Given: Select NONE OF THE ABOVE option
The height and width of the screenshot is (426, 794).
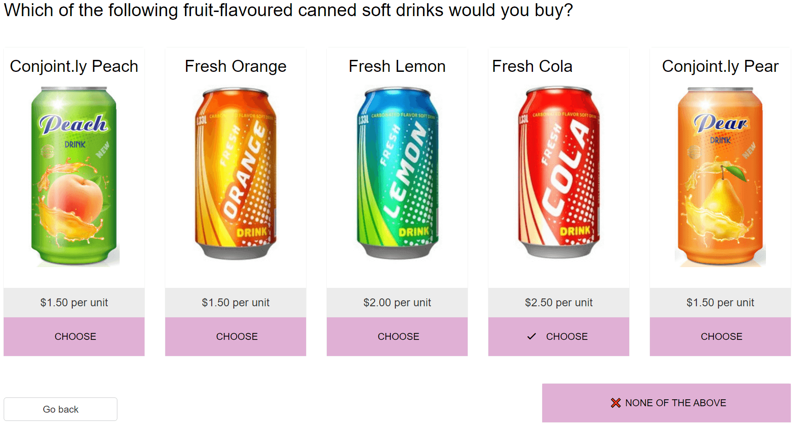Looking at the screenshot, I should click(x=666, y=403).
